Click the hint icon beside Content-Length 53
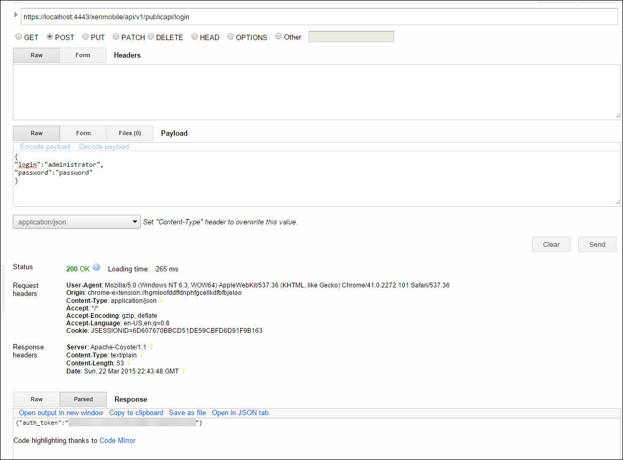The image size is (623, 460). [129, 363]
